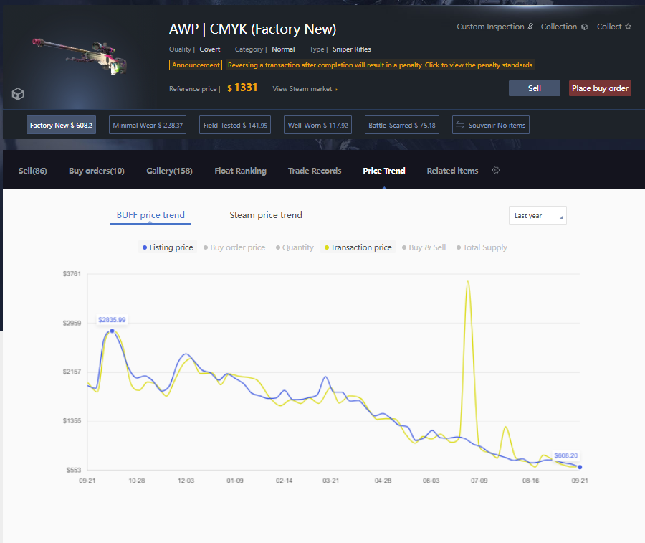The height and width of the screenshot is (543, 645).
Task: Click the Sell button
Action: coord(535,88)
